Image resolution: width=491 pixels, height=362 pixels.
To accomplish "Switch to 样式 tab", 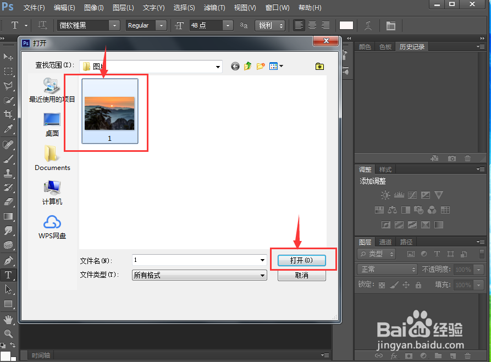I will click(385, 169).
